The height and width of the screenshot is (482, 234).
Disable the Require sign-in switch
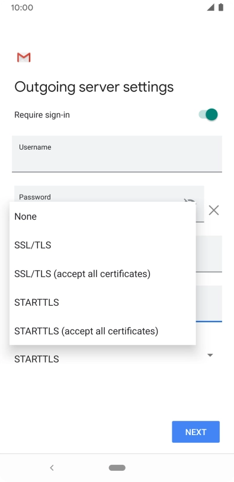click(209, 115)
